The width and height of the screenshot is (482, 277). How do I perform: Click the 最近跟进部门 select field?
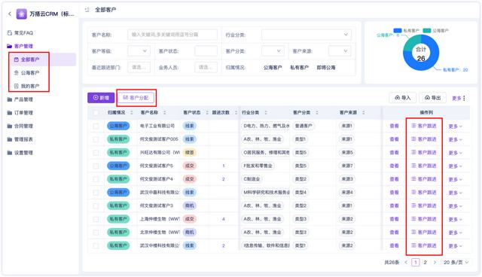(139, 67)
